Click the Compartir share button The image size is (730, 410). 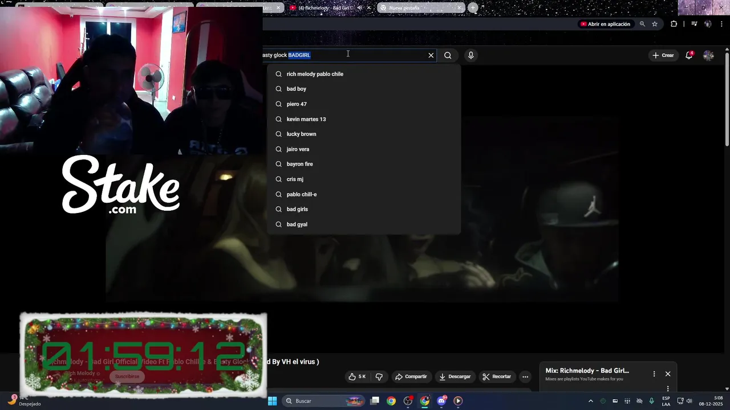[x=411, y=376]
